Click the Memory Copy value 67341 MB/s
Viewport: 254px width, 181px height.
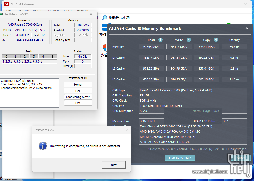[206, 47]
